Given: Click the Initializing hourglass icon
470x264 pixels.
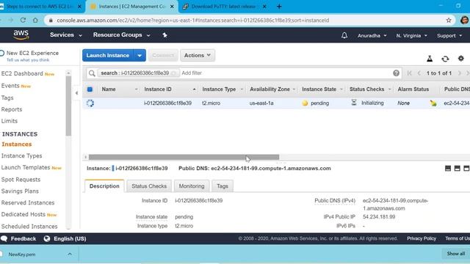Looking at the screenshot, I should [354, 103].
